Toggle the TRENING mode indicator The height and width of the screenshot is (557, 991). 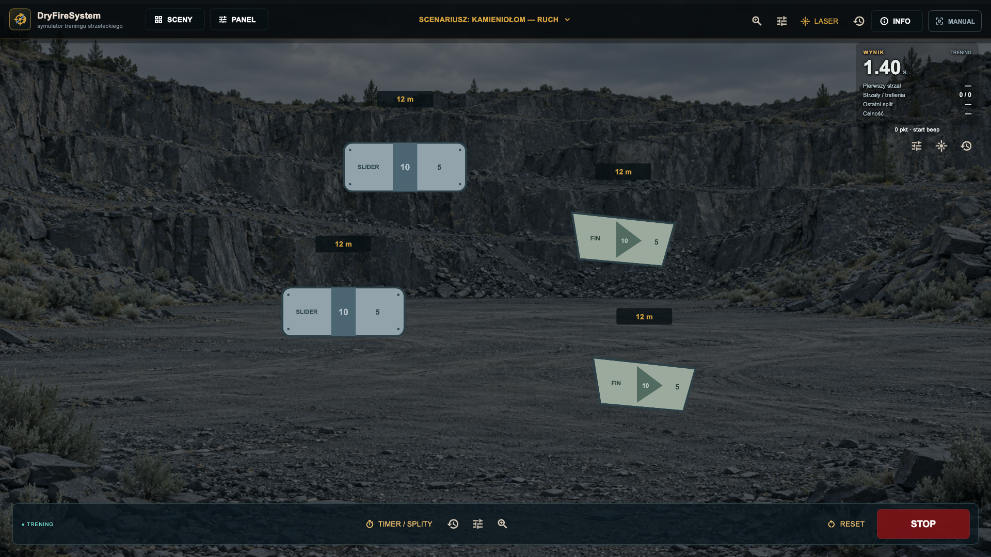click(x=38, y=525)
